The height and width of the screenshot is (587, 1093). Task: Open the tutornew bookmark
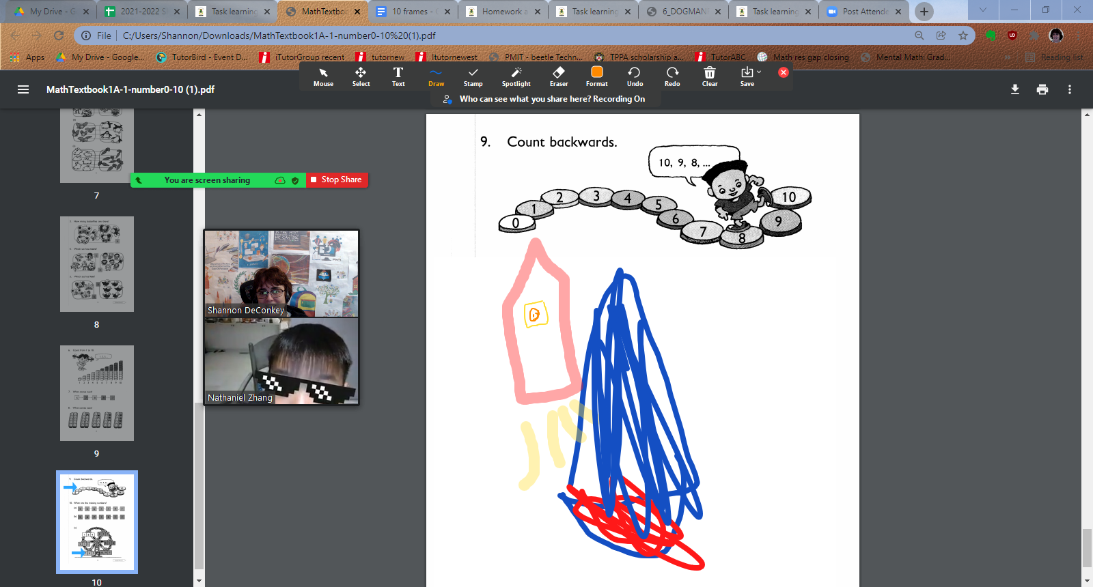381,57
